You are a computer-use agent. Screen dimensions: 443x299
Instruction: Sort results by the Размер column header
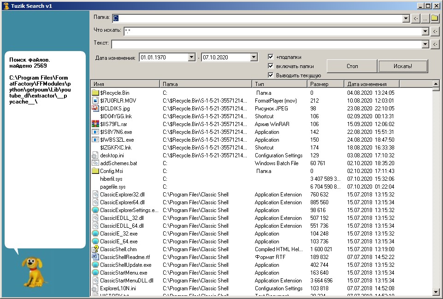pos(326,84)
